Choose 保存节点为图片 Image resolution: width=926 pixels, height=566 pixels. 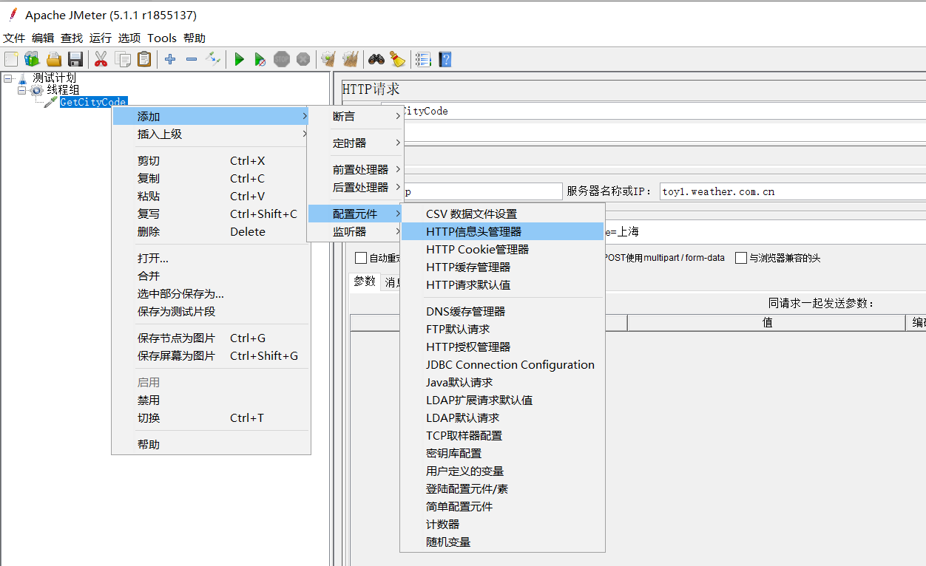click(x=211, y=338)
